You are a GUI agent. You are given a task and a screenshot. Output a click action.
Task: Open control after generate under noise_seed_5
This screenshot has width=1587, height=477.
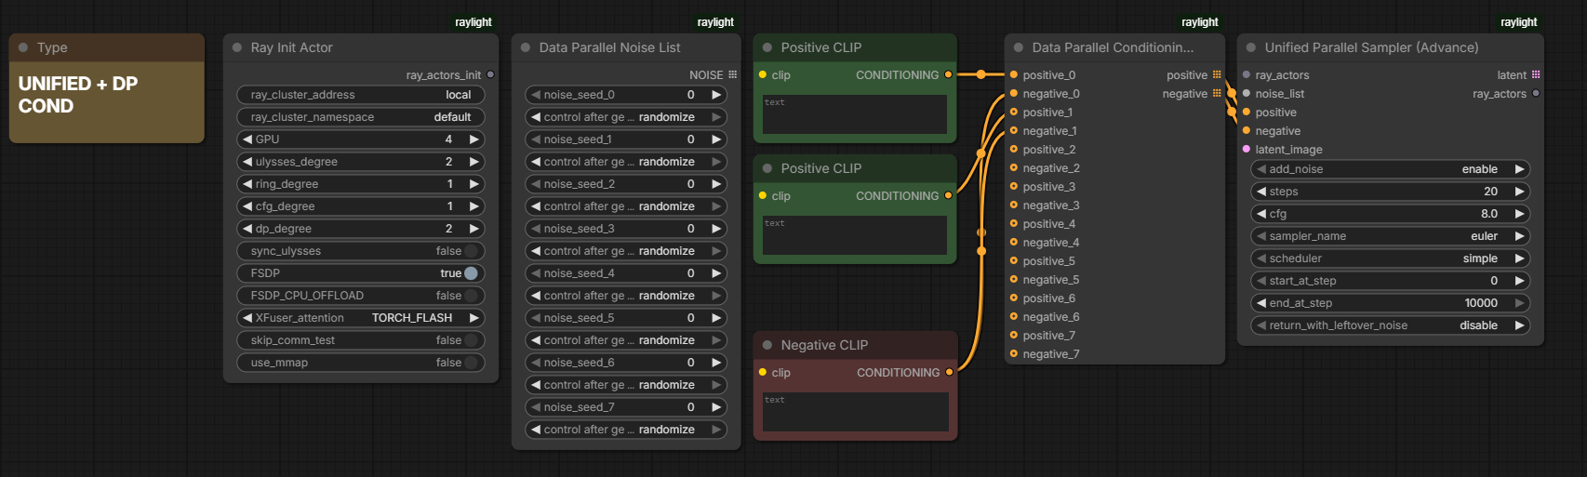(x=626, y=340)
